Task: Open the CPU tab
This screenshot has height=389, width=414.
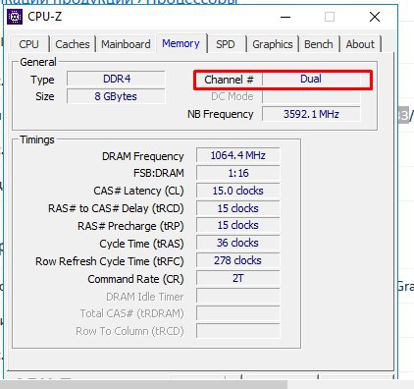Action: pos(29,44)
